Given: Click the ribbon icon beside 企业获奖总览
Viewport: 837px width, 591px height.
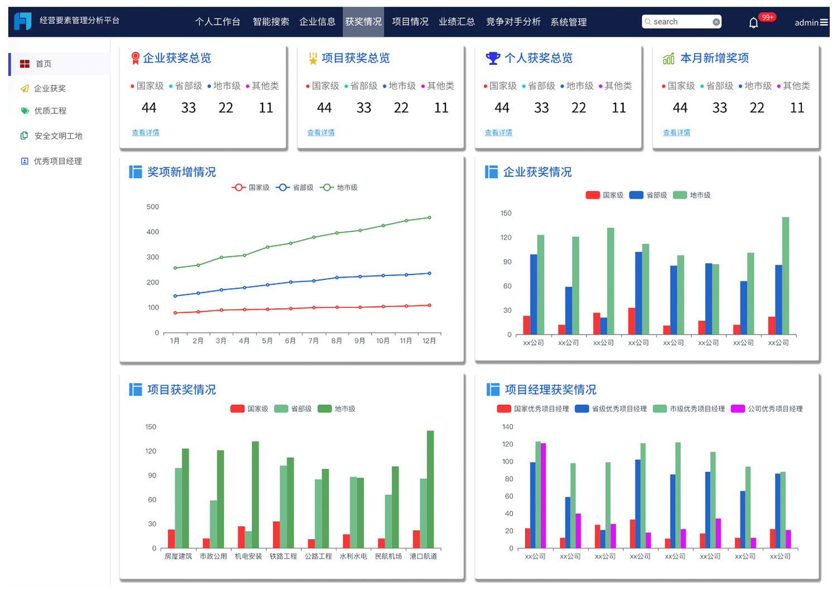Looking at the screenshot, I should [135, 58].
